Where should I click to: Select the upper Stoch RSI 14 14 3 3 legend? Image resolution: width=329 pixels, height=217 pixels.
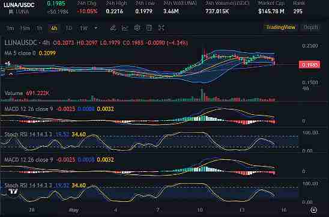(x=28, y=135)
